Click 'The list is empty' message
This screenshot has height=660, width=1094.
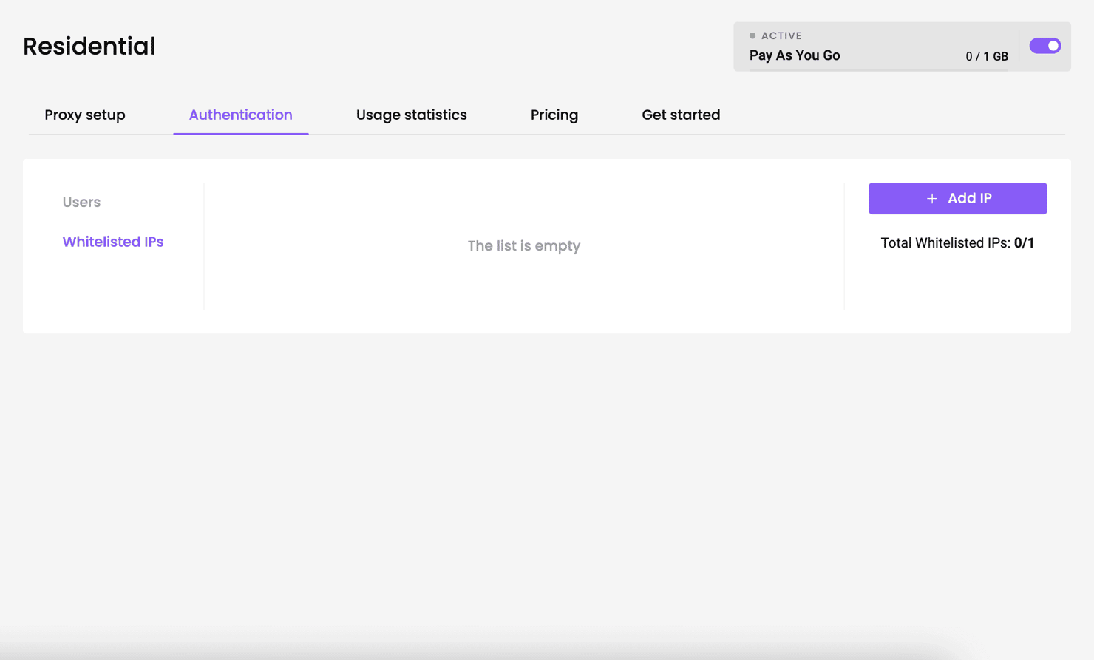tap(524, 245)
